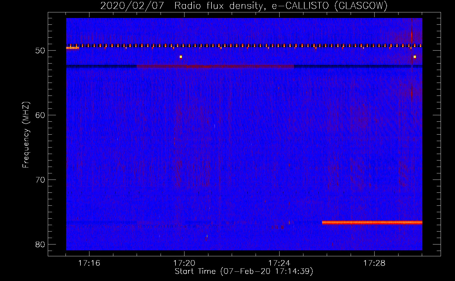
Task: Click the bright orange emission band near 77 MHz
Action: 372,223
